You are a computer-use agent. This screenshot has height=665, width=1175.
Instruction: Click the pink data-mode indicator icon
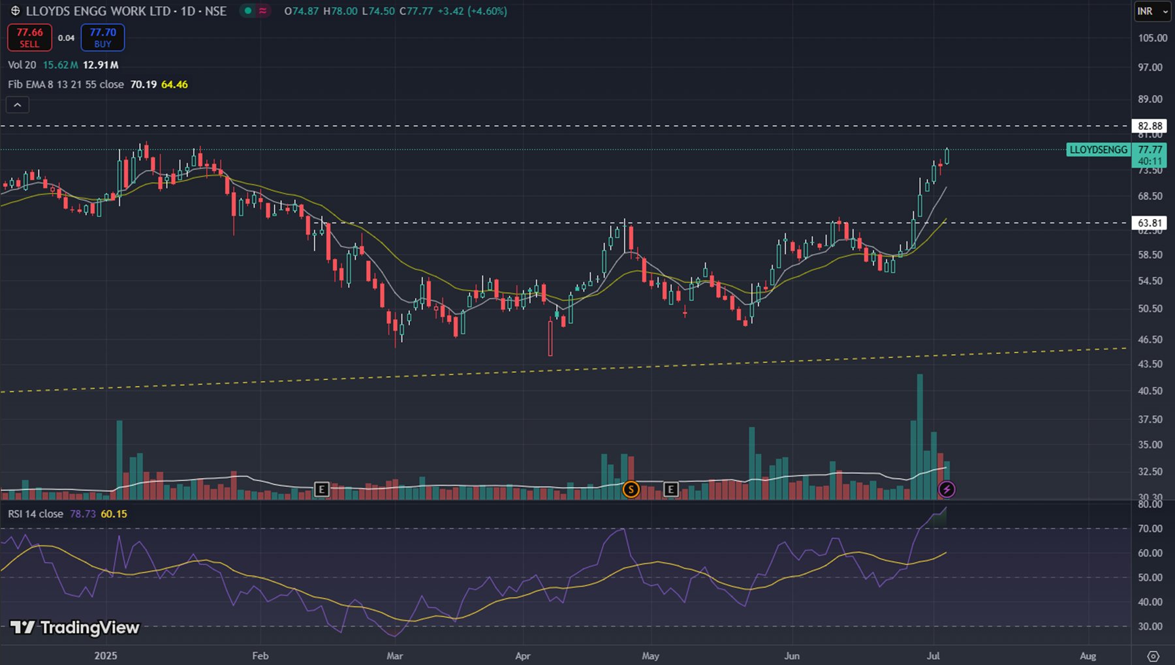point(262,11)
